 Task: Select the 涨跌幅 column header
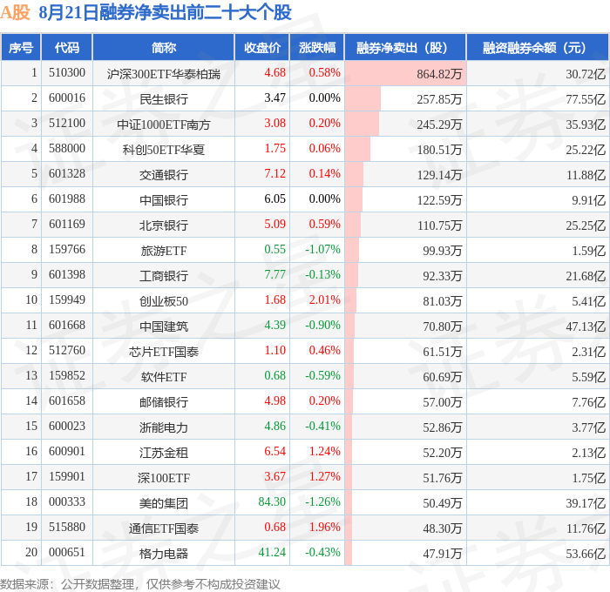click(x=317, y=47)
